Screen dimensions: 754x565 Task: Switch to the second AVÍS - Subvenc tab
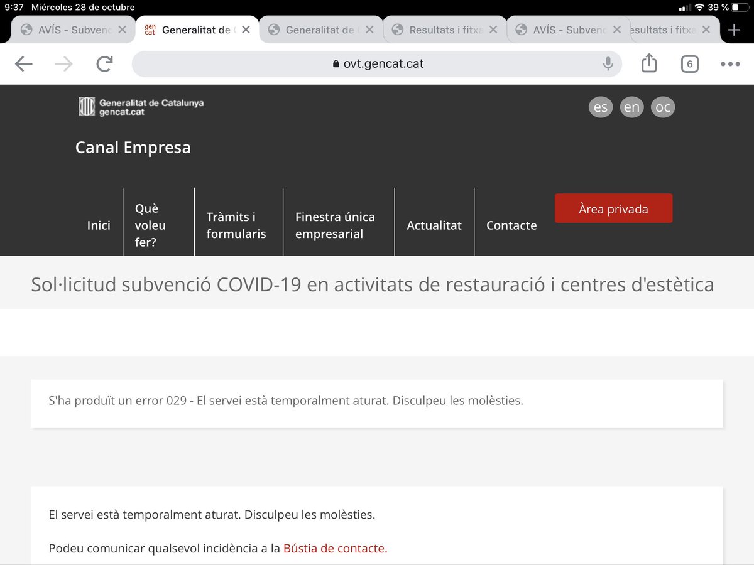click(568, 30)
